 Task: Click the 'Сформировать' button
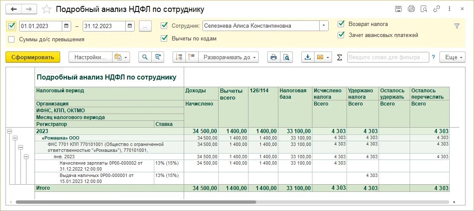(33, 57)
